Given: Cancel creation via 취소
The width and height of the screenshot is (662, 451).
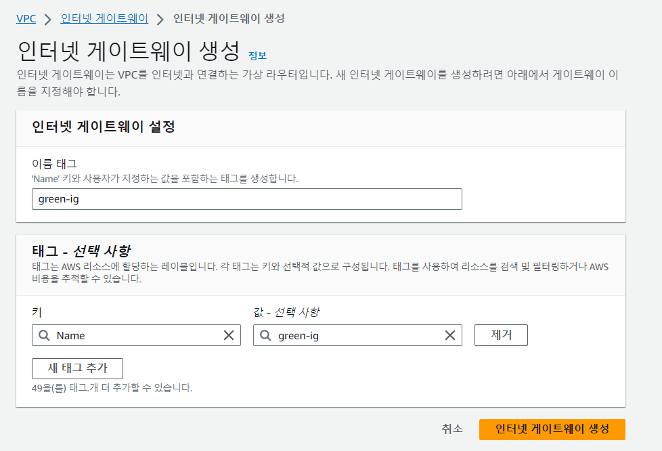Looking at the screenshot, I should (x=452, y=429).
